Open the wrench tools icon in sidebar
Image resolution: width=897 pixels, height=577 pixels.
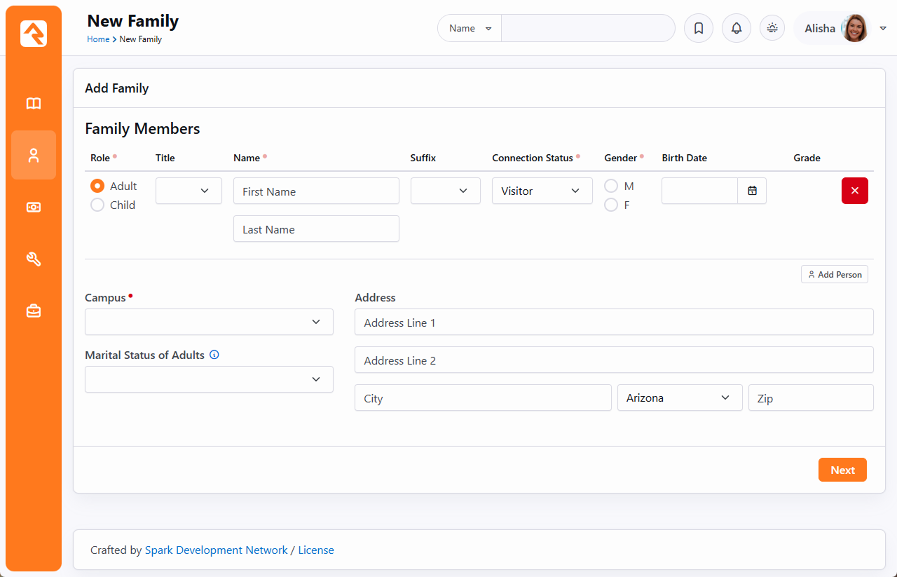pos(34,259)
